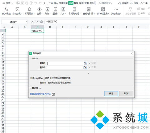Open the 自动求和 sigma dropdown
150x133 pixels.
[17, 11]
